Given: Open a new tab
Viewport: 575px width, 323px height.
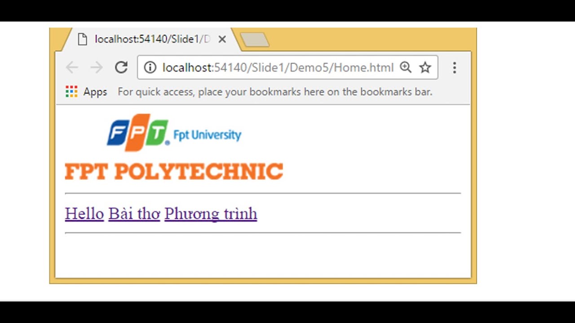Looking at the screenshot, I should pyautogui.click(x=255, y=40).
